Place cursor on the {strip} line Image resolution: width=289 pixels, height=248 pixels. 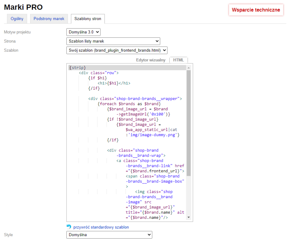78,68
